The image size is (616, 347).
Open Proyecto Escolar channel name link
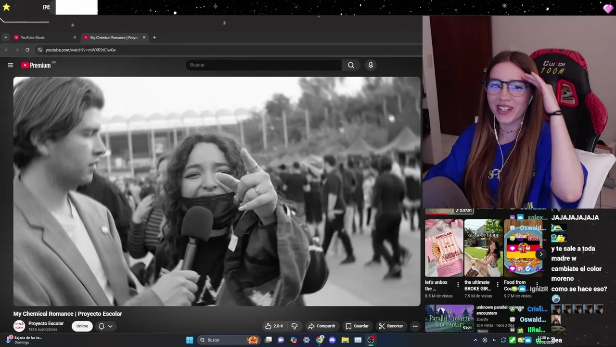pos(46,323)
